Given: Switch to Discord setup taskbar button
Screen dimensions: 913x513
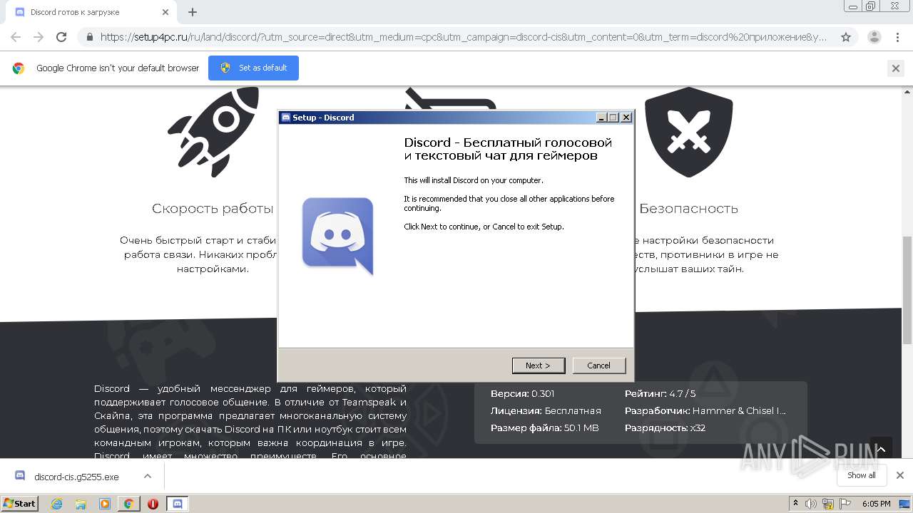Looking at the screenshot, I should pyautogui.click(x=178, y=504).
